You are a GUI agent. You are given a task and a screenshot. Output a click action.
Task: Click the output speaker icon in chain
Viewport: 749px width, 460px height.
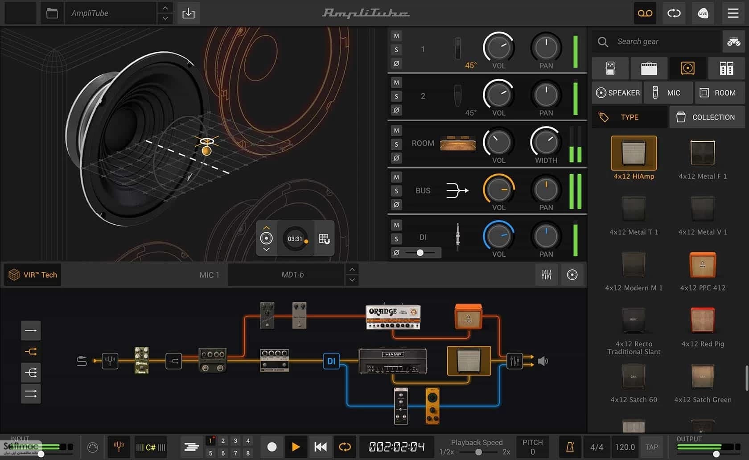543,361
